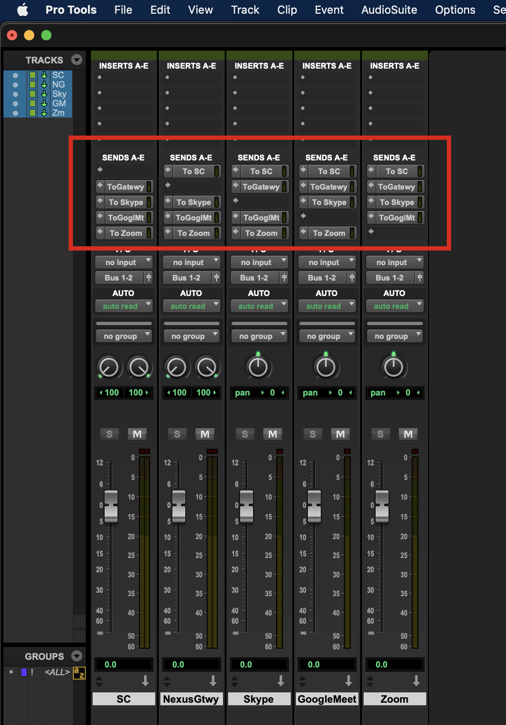Viewport: 506px width, 725px height.
Task: Click the Apple menu icon
Action: pos(23,10)
